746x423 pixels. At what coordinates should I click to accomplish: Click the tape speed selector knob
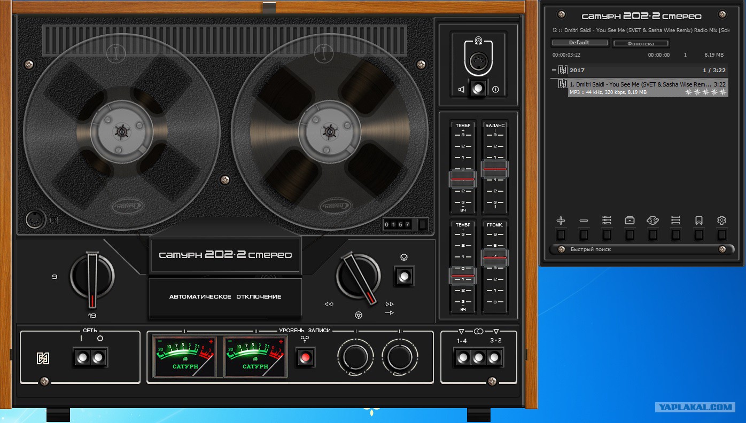point(92,277)
